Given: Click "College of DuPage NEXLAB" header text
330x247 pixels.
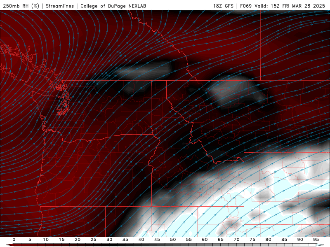Looking at the screenshot, I should (x=113, y=6).
